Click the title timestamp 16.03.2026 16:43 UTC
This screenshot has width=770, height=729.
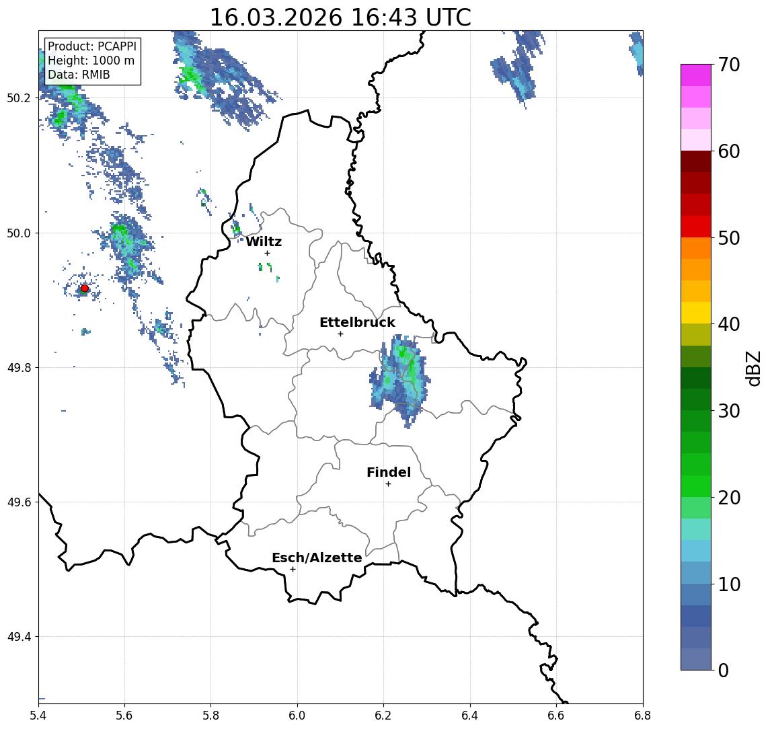point(340,17)
